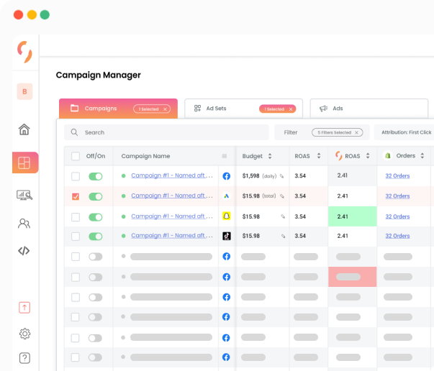Turn off the Facebook $1,598 campaign switch
This screenshot has width=434, height=371.
[x=96, y=176]
